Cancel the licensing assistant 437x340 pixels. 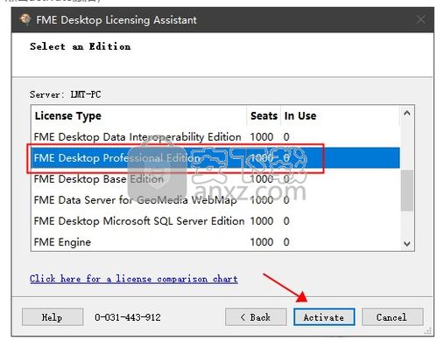click(x=392, y=317)
